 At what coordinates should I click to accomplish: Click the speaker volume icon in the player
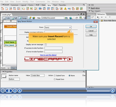(x=112, y=91)
